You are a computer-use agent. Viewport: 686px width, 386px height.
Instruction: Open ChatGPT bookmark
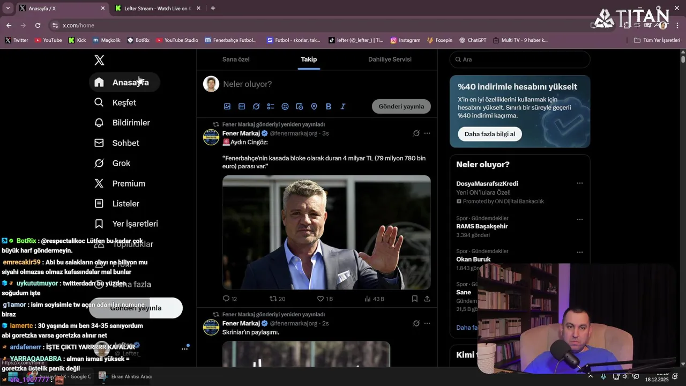[x=473, y=40]
